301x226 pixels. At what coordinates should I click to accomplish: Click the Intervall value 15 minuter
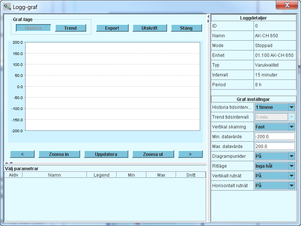click(266, 75)
